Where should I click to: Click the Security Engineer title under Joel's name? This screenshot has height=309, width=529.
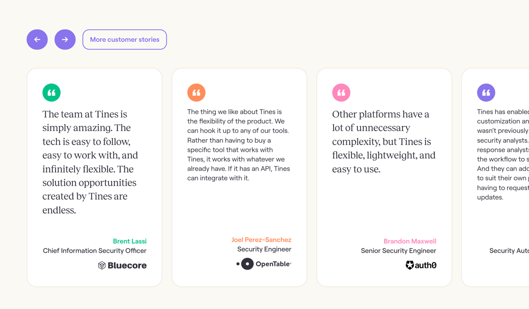pyautogui.click(x=264, y=249)
